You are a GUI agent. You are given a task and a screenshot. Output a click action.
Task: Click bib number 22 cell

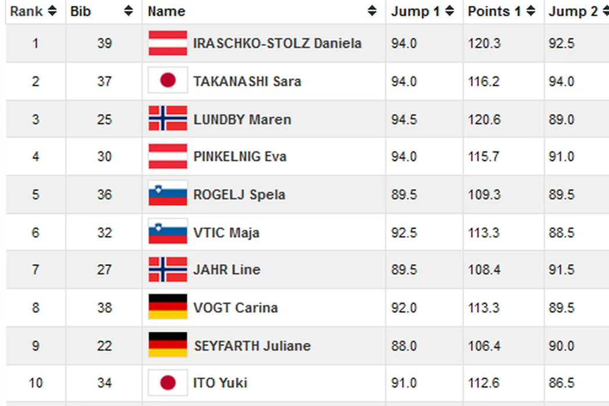pyautogui.click(x=104, y=345)
